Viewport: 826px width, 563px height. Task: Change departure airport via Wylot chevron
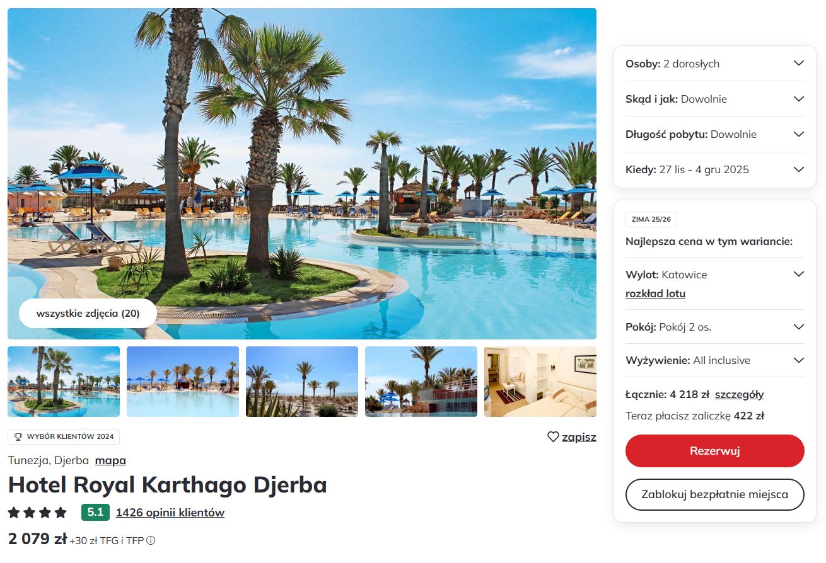(x=798, y=275)
